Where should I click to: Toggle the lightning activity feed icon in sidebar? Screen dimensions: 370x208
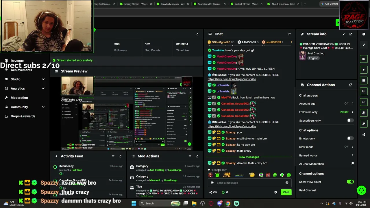(x=364, y=70)
